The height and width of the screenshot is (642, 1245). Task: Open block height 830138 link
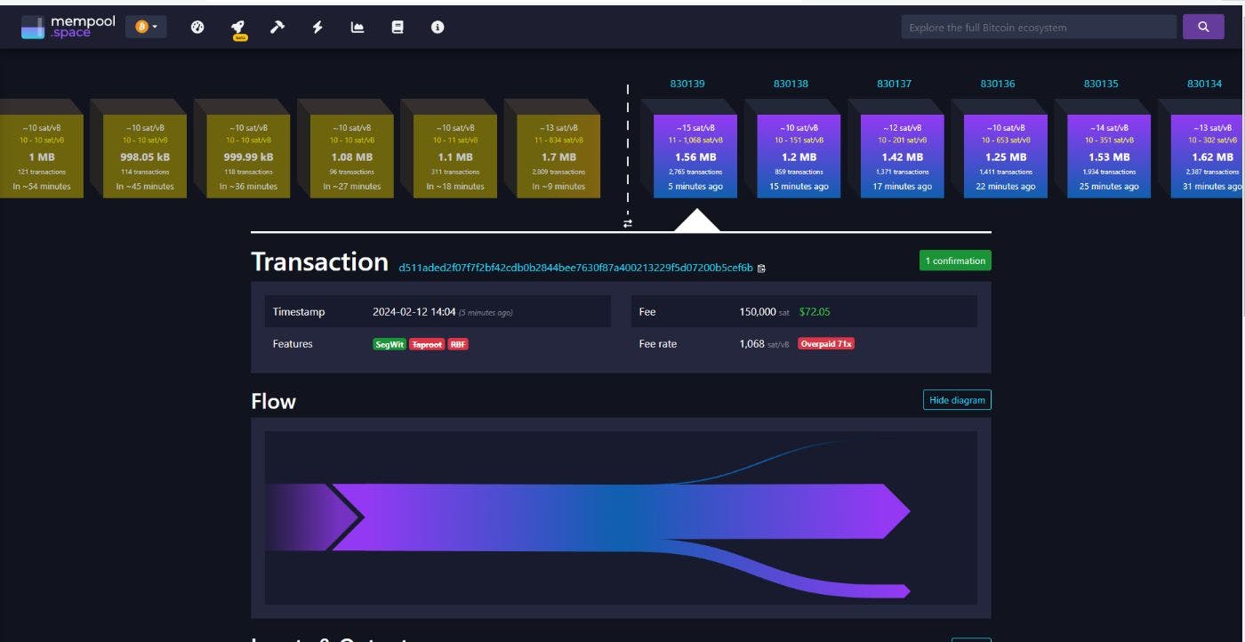point(791,84)
